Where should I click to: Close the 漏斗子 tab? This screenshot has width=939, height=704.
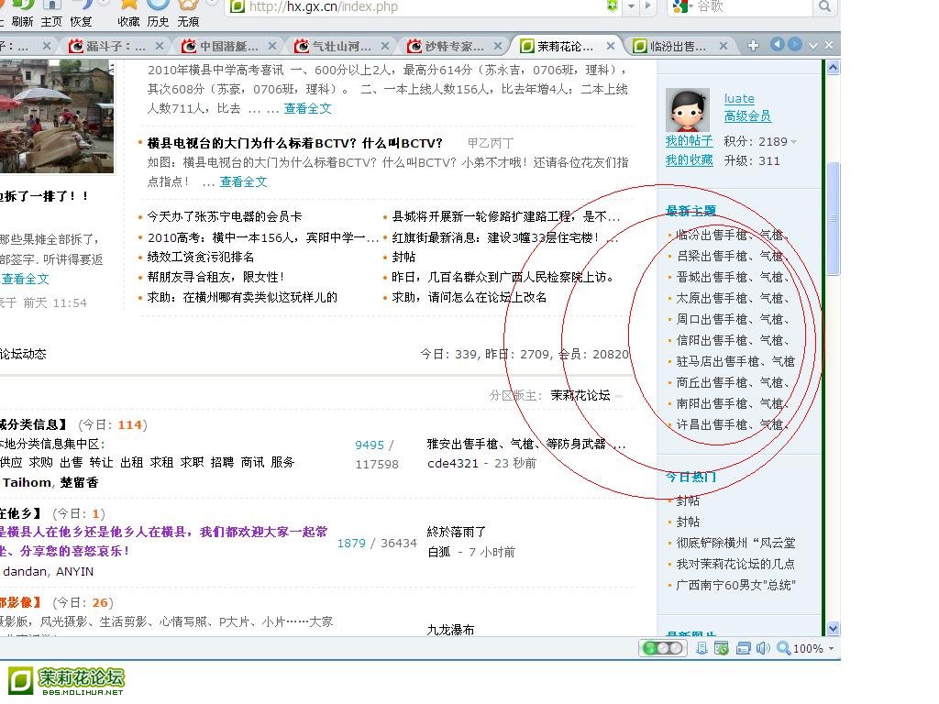160,46
